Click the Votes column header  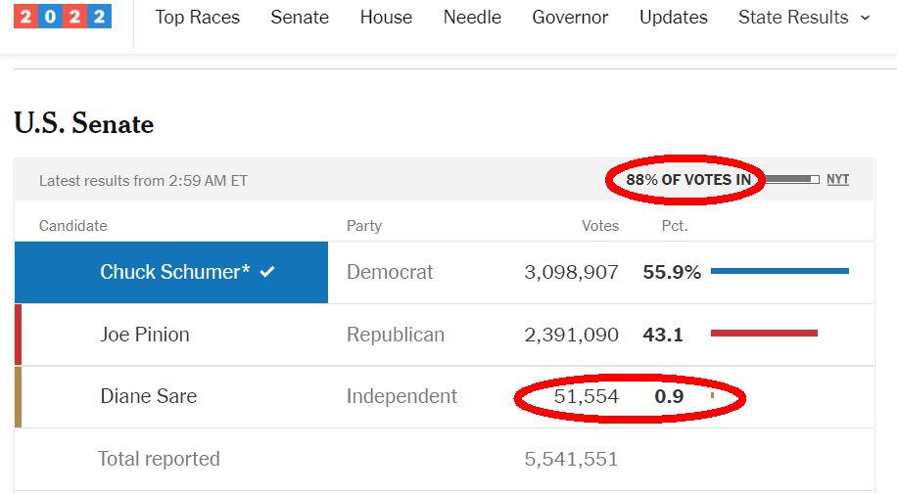(x=600, y=226)
